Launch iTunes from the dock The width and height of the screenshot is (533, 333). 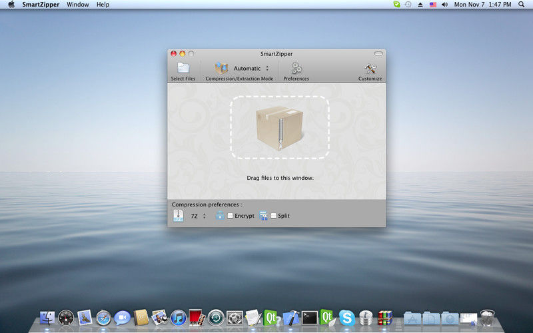click(178, 318)
